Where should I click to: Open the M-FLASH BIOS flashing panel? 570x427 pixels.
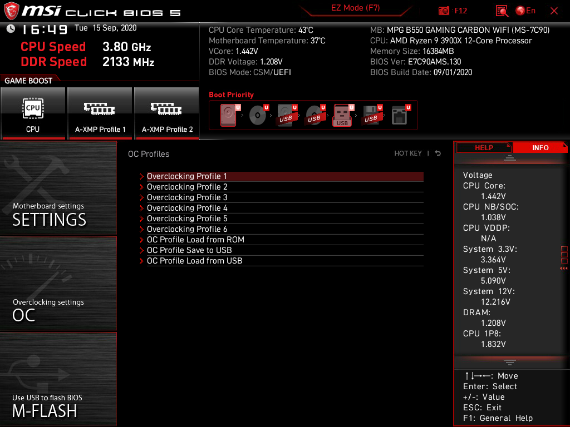tap(58, 379)
